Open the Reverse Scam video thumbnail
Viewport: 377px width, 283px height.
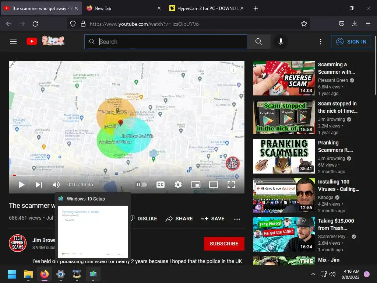[x=284, y=78]
